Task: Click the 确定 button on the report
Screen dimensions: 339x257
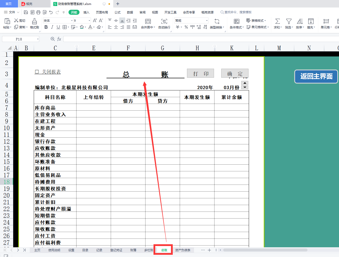Action: (235, 73)
